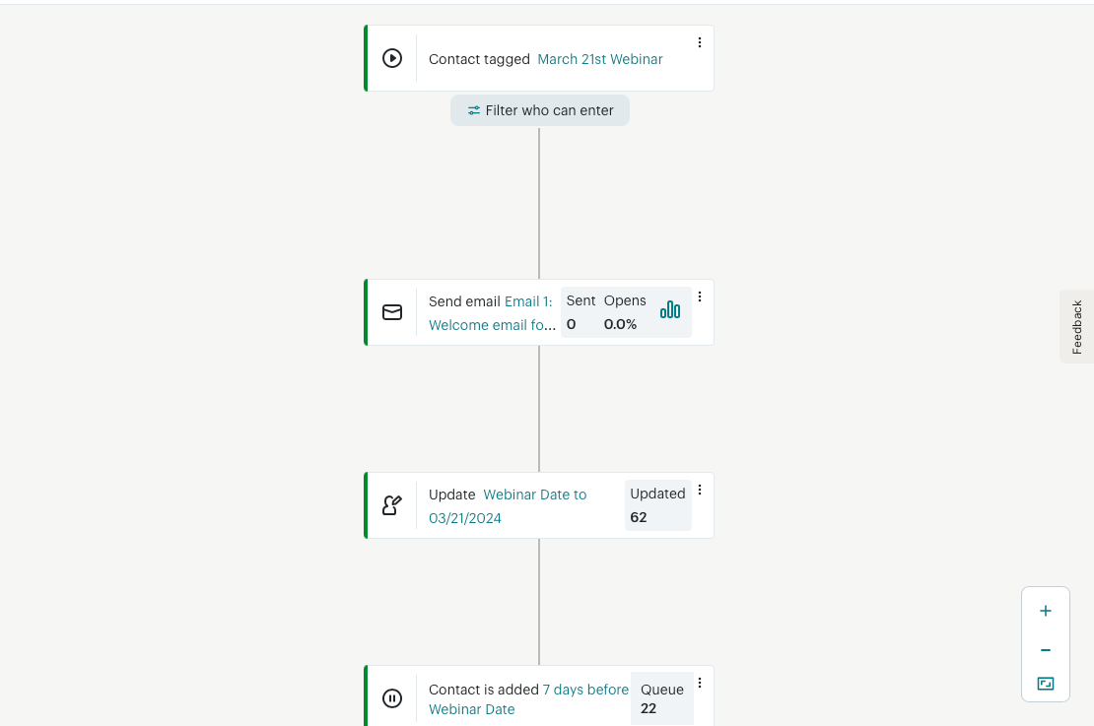Open the March 21st Webinar tag link
The image size is (1094, 726).
(x=600, y=59)
